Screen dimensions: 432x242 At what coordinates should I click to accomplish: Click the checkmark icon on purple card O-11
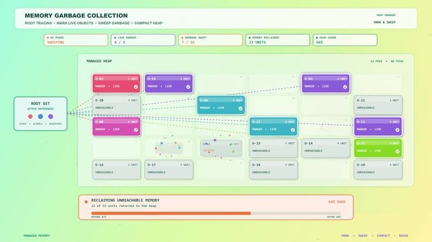click(397, 130)
